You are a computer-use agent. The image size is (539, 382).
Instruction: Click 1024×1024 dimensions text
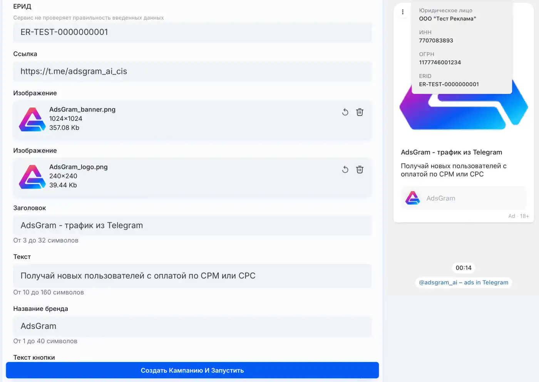pyautogui.click(x=66, y=118)
